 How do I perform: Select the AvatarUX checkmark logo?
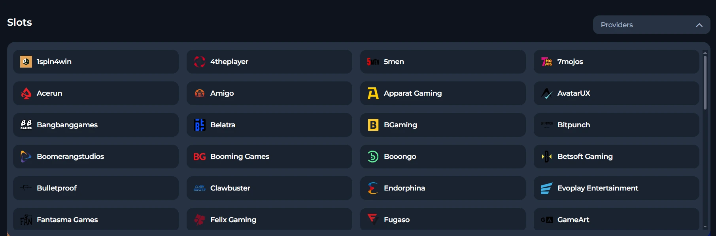[x=546, y=93]
